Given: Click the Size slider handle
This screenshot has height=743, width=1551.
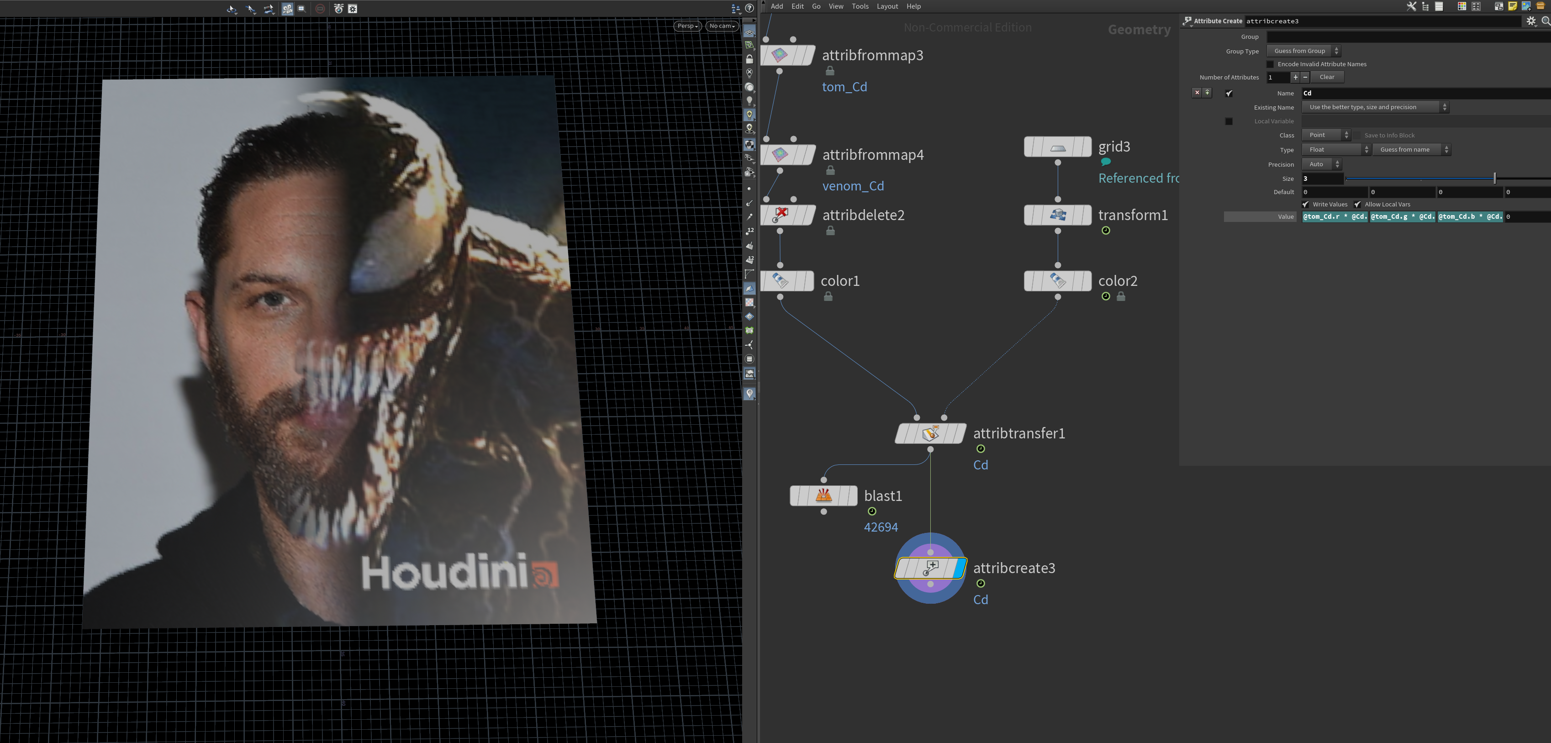Looking at the screenshot, I should click(x=1494, y=178).
